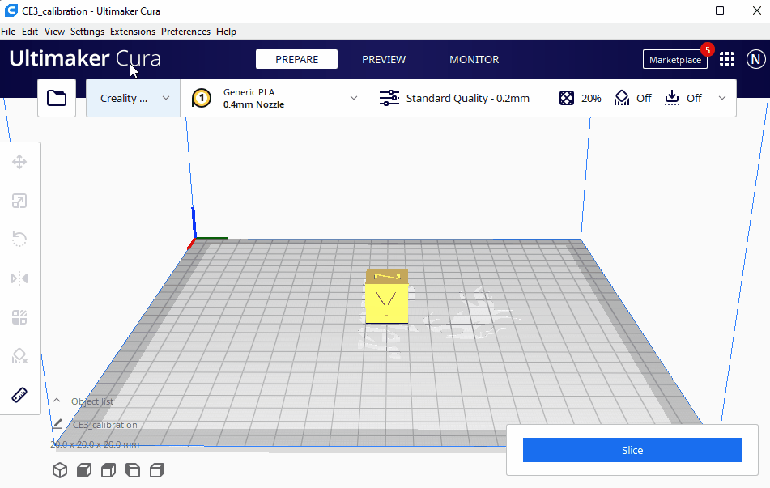Click the Object list label

92,401
